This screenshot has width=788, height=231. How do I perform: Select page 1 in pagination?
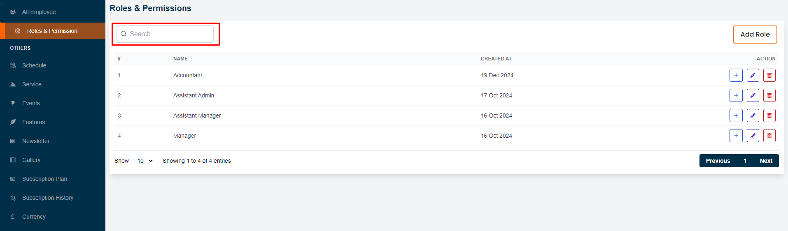pos(745,161)
